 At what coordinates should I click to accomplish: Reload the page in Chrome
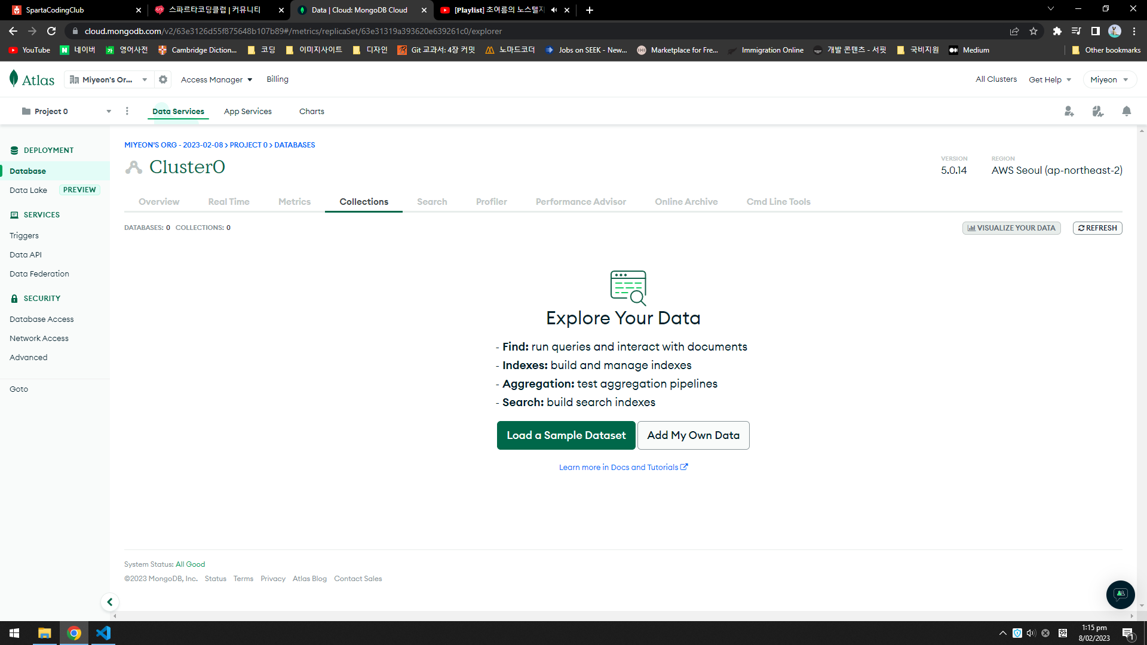[x=51, y=31]
